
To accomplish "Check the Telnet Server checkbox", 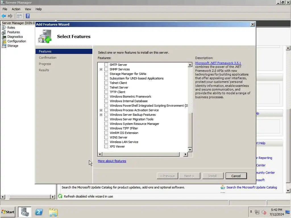I will tap(106, 87).
